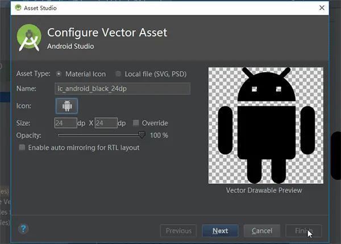Click the Next button
This screenshot has width=341, height=244.
pyautogui.click(x=220, y=231)
